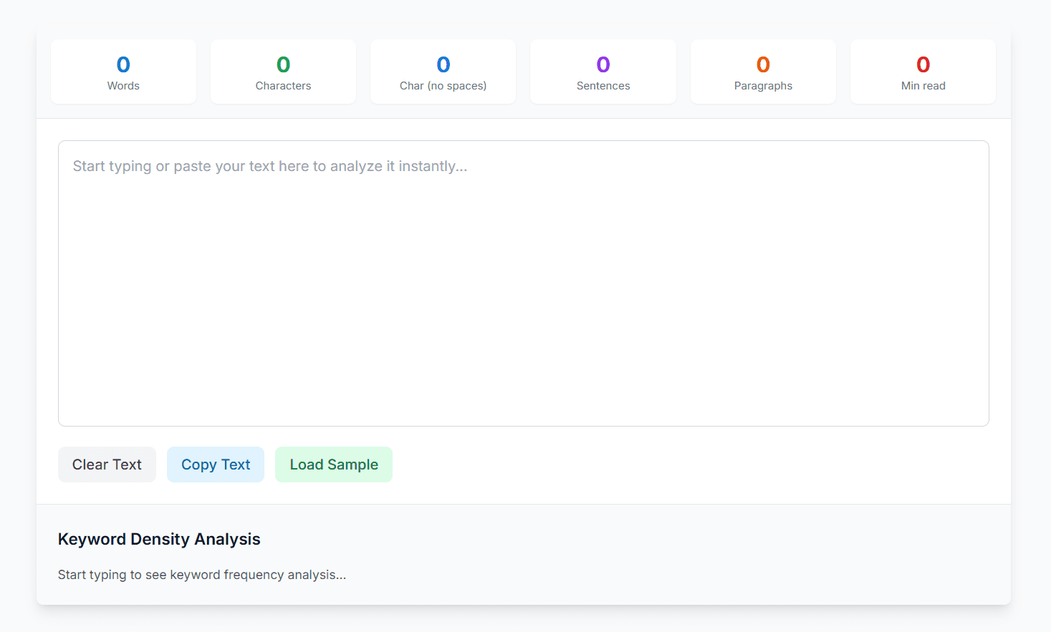Load the sample text

333,465
